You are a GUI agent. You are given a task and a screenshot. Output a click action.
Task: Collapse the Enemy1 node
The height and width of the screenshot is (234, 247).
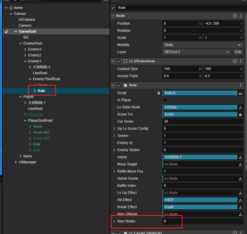point(25,61)
